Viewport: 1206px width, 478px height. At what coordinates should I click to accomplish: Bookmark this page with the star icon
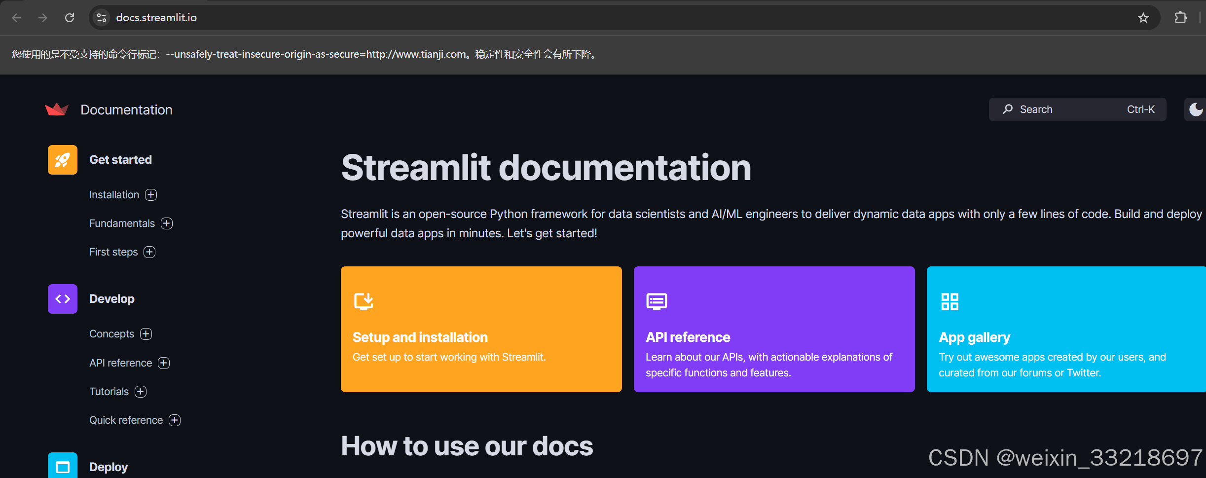1143,18
